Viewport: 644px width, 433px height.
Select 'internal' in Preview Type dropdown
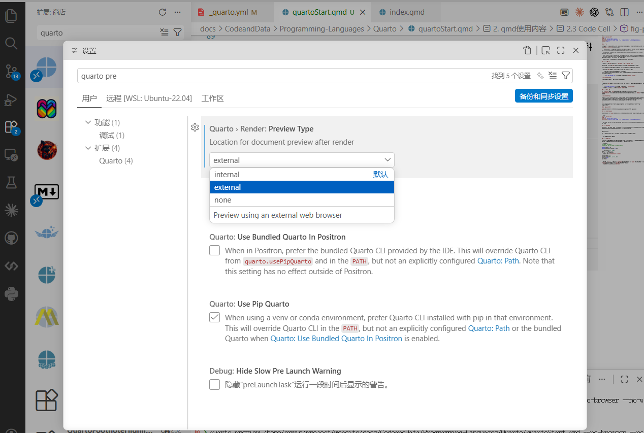[x=227, y=175]
